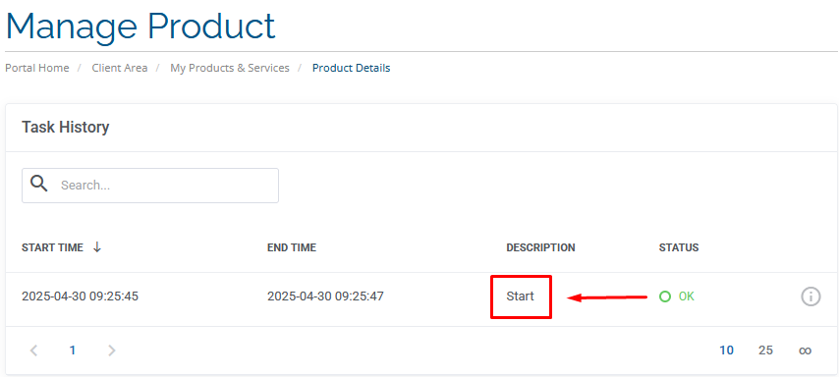The width and height of the screenshot is (839, 377).
Task: Select page 1 in pagination
Action: [73, 350]
